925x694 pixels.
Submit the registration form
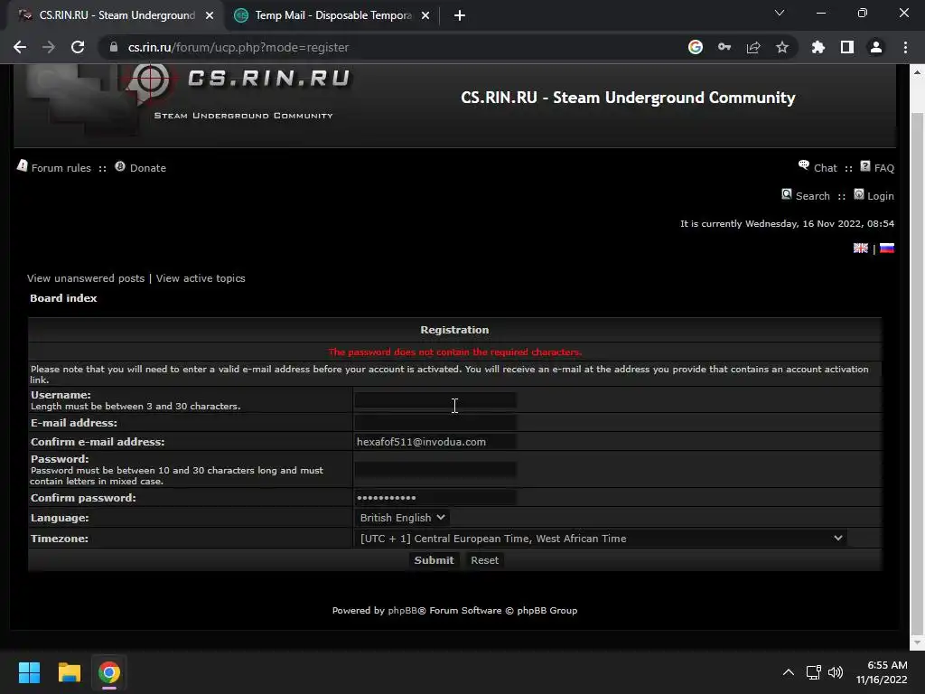click(434, 560)
